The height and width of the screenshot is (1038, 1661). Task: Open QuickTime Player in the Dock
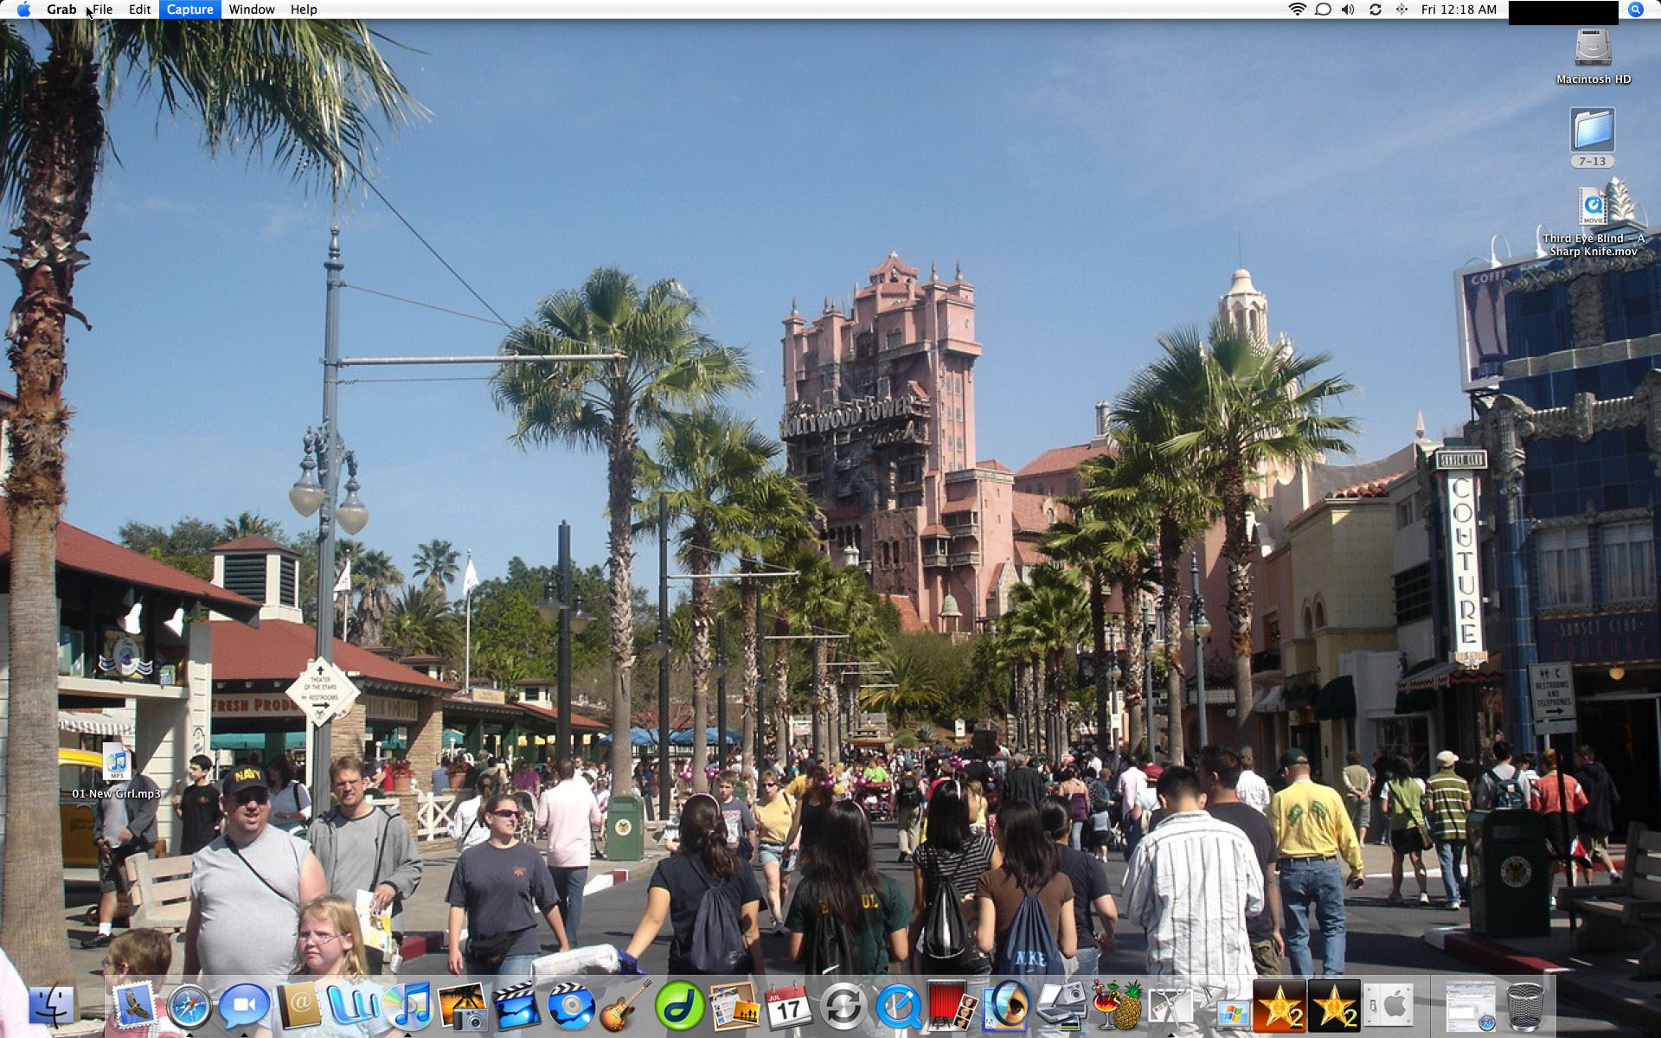coord(898,1007)
